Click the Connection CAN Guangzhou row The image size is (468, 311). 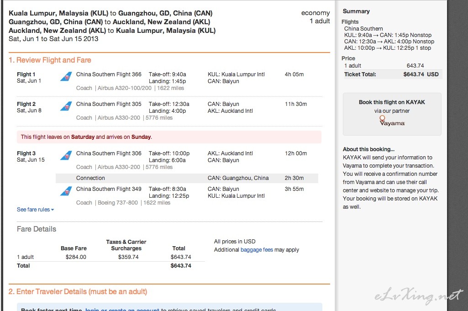point(187,178)
